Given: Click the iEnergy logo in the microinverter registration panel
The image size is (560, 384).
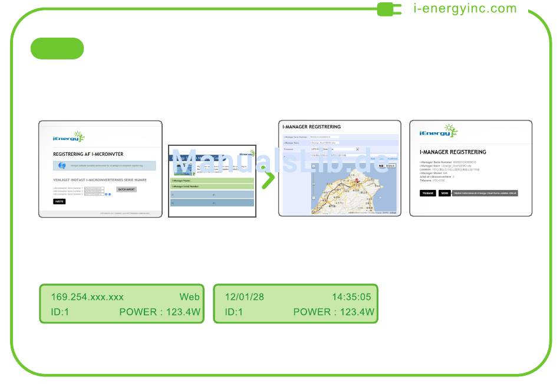Looking at the screenshot, I should pyautogui.click(x=68, y=136).
